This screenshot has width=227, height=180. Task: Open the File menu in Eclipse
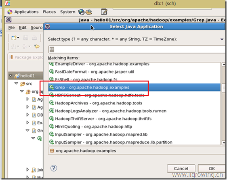(11, 27)
